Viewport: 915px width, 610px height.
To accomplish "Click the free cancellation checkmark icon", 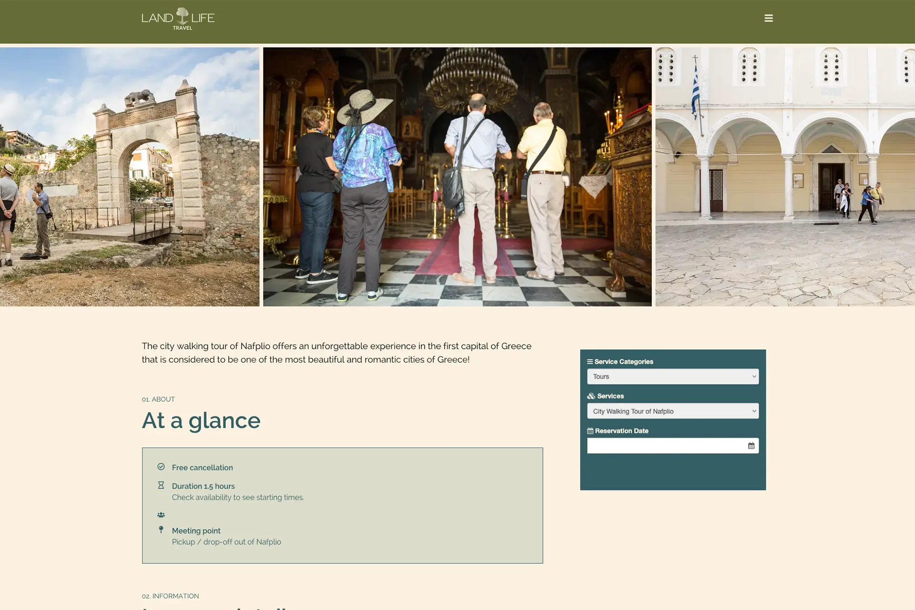I will (161, 467).
